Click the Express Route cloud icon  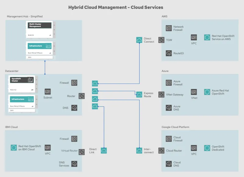point(139,94)
